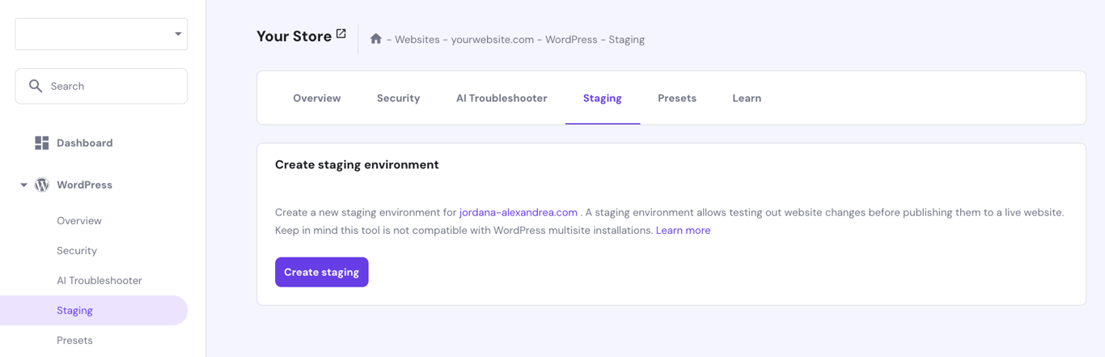The height and width of the screenshot is (357, 1105).
Task: Open the account dropdown at sidebar top
Action: point(101,34)
